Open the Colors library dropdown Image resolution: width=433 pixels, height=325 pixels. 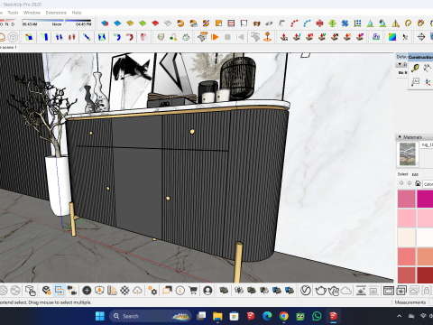[x=428, y=184]
